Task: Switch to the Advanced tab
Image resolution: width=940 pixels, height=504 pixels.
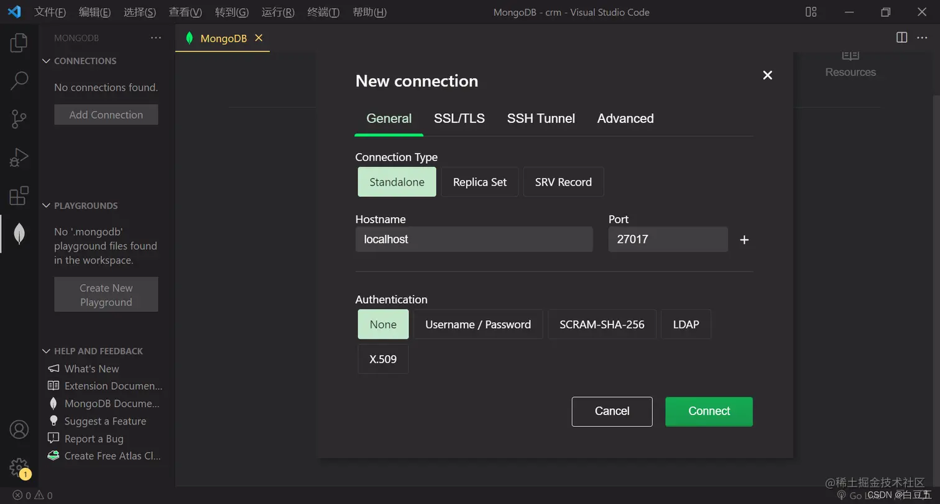Action: pyautogui.click(x=625, y=119)
